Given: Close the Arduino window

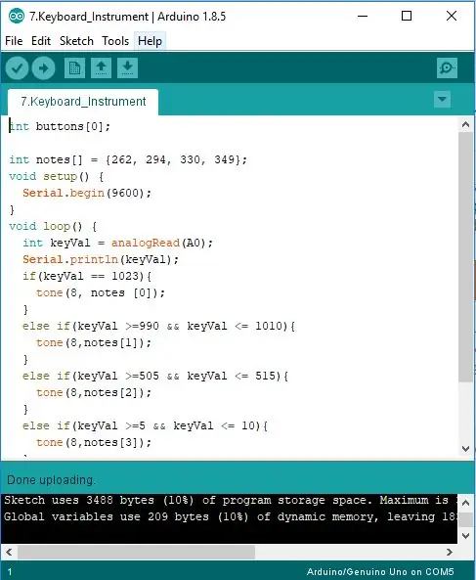Looking at the screenshot, I should tap(452, 16).
